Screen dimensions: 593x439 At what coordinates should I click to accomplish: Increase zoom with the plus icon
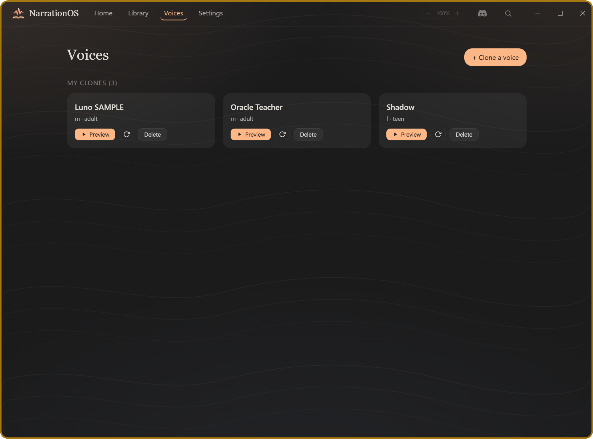point(457,13)
